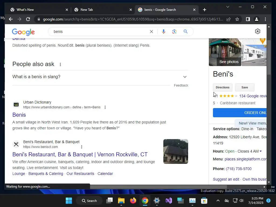Open Urban Dictionary Benis result
Image resolution: width=276 pixels, height=207 pixels.
(x=19, y=115)
